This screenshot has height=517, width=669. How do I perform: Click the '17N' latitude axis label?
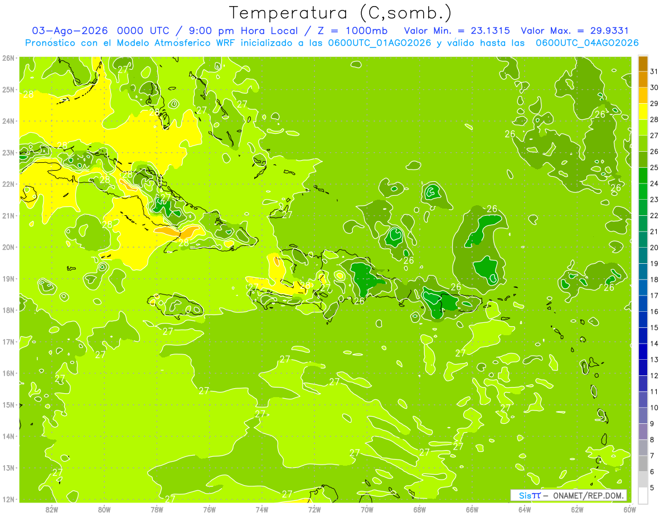[x=8, y=342]
